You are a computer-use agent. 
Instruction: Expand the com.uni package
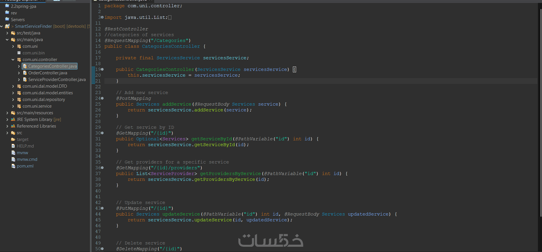(13, 46)
